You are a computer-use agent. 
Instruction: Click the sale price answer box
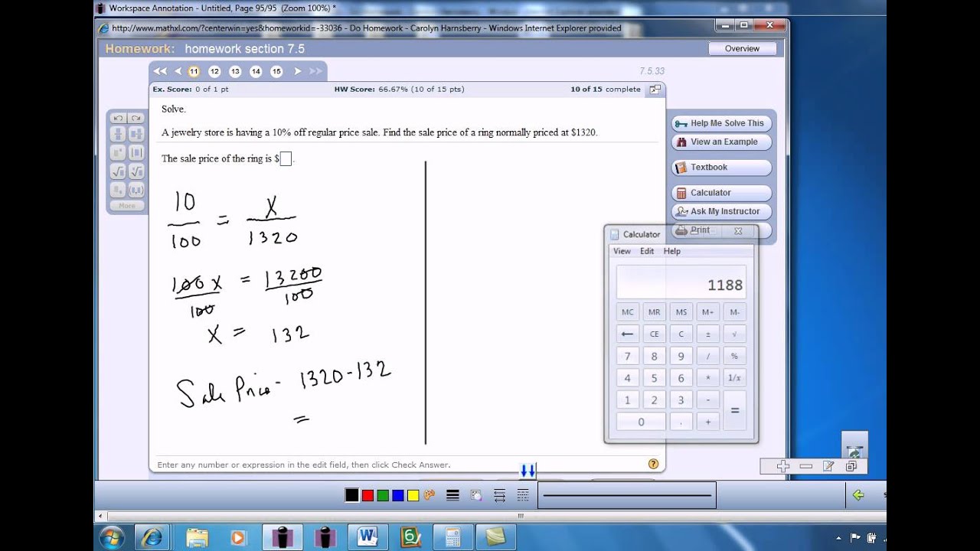[x=286, y=159]
